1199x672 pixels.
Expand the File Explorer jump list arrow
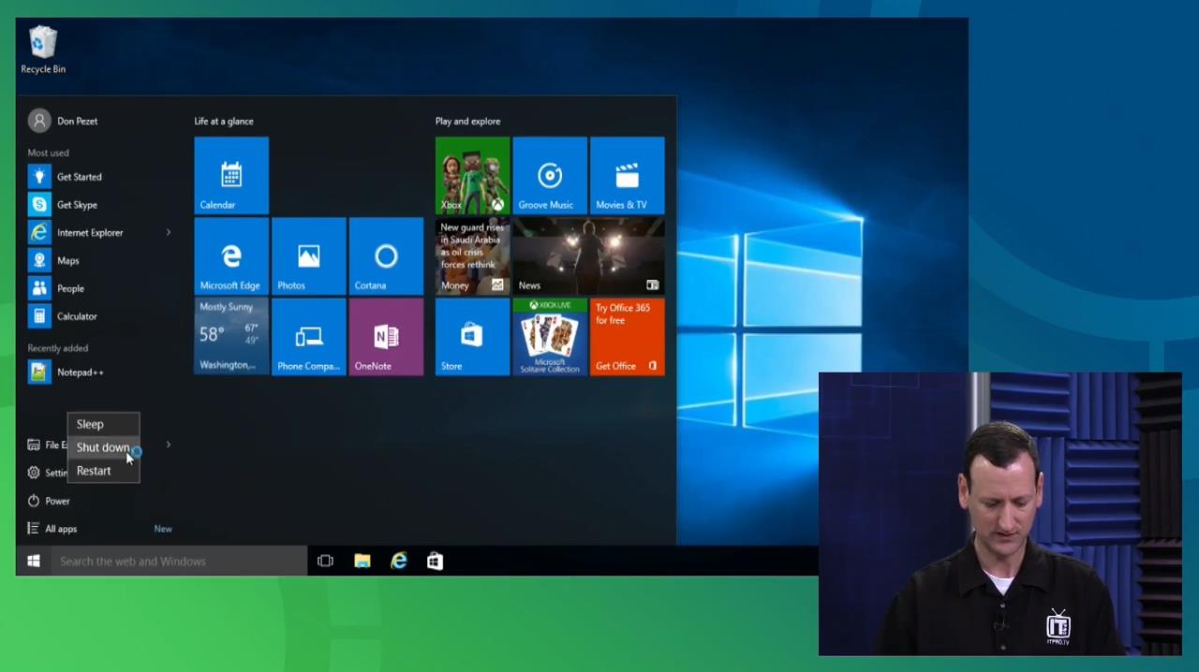pyautogui.click(x=169, y=445)
